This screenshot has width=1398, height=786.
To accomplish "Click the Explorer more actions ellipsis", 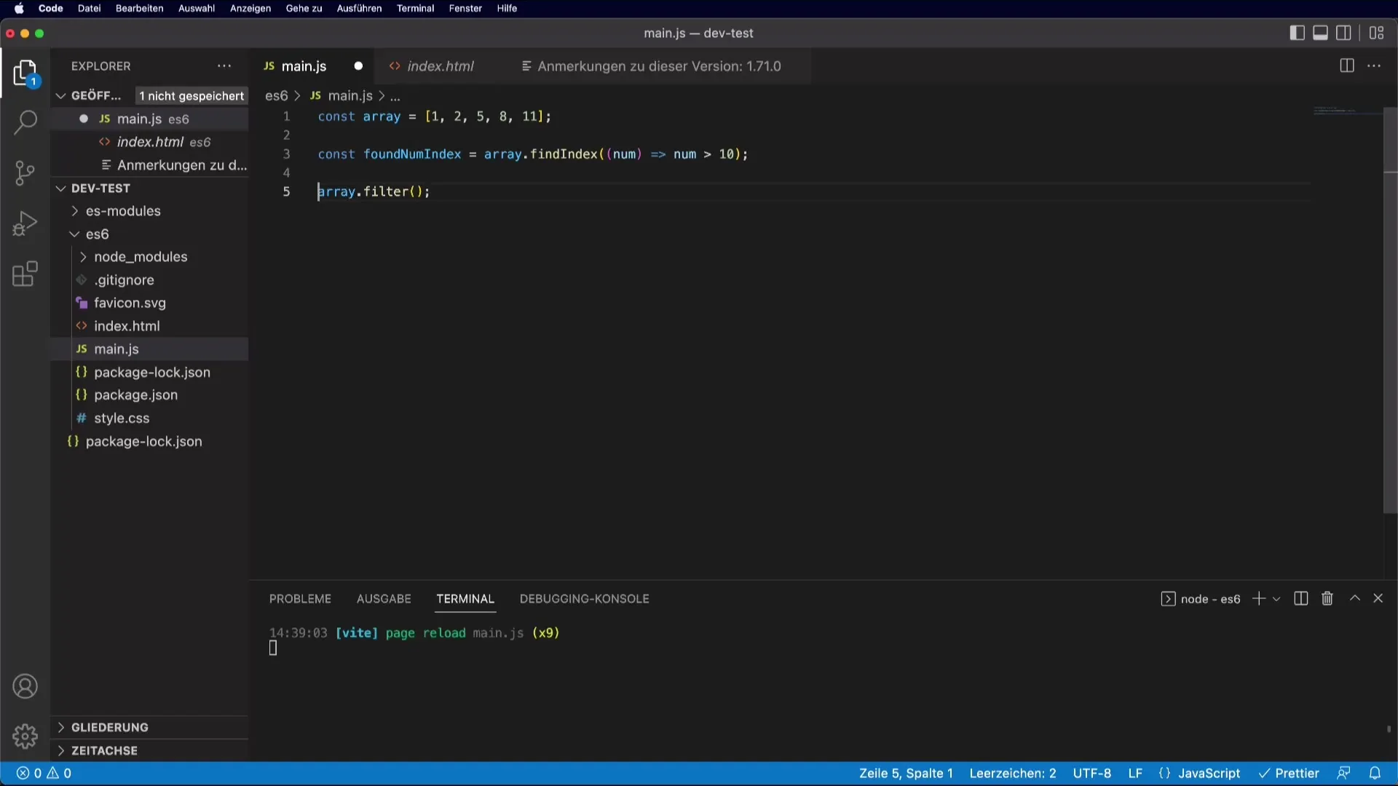I will tap(224, 66).
